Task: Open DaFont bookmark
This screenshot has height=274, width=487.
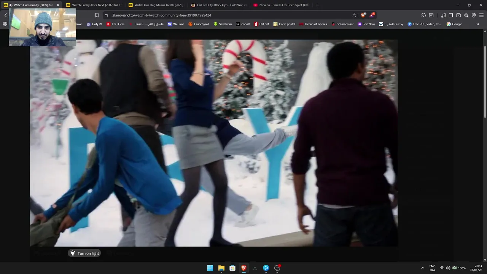Action: point(261,24)
